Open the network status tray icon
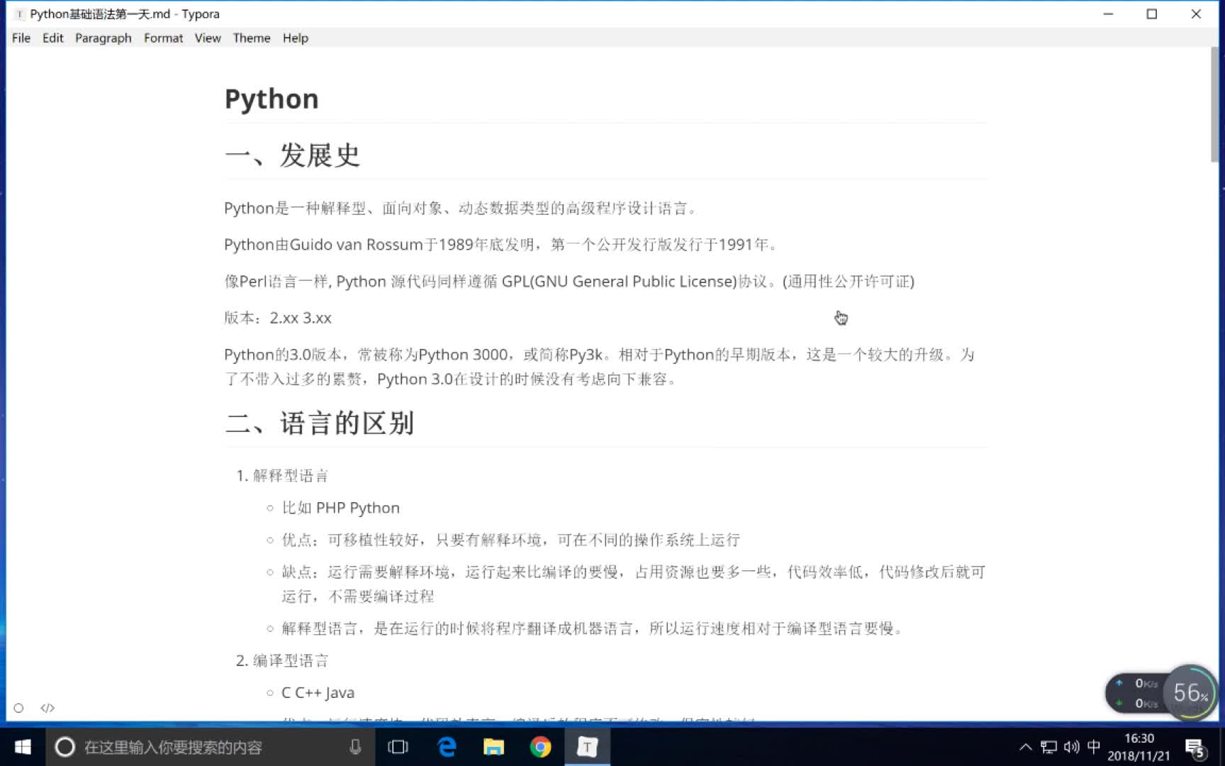The height and width of the screenshot is (766, 1225). point(1048,747)
